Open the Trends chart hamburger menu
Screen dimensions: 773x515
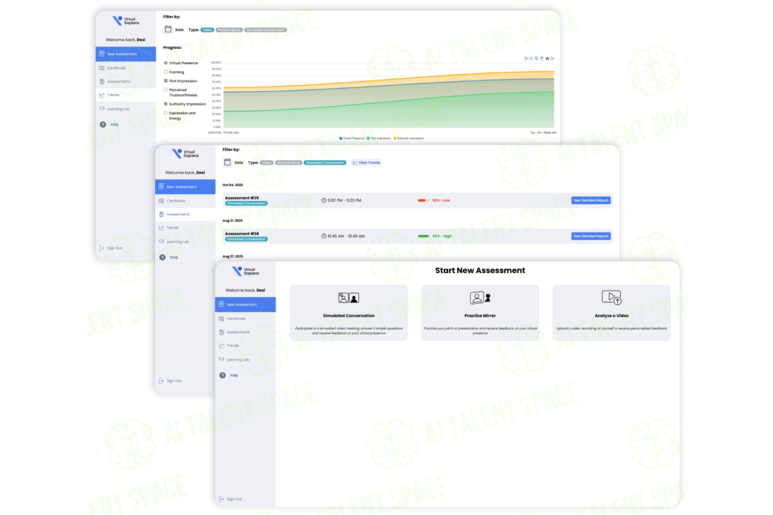click(552, 58)
